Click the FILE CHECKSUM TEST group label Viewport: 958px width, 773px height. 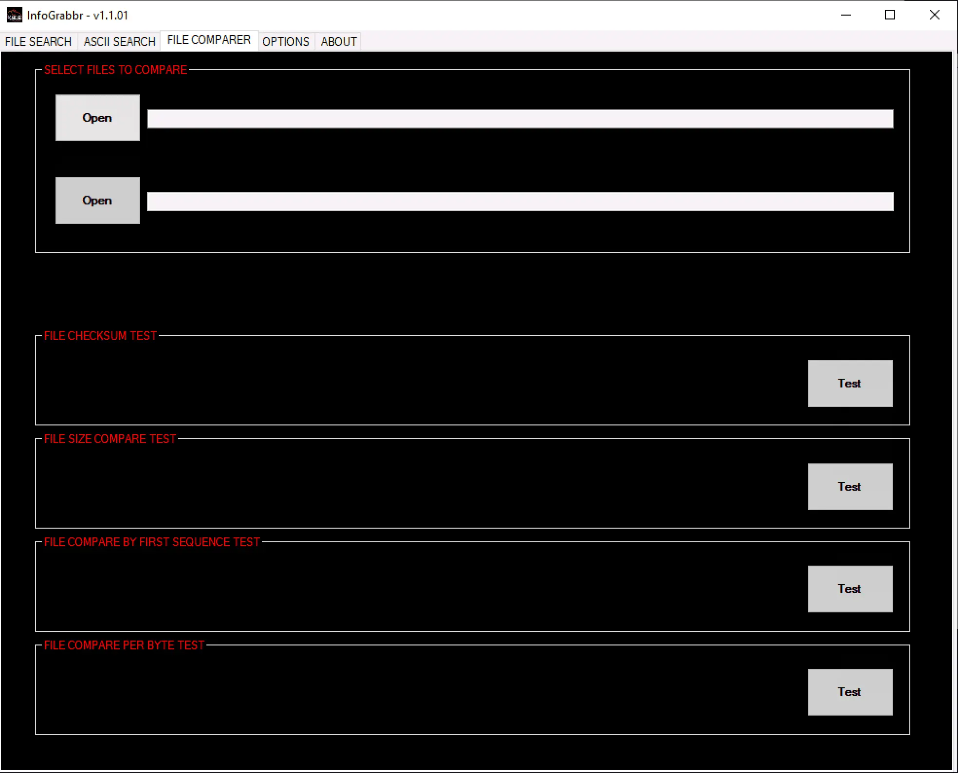[x=100, y=336]
